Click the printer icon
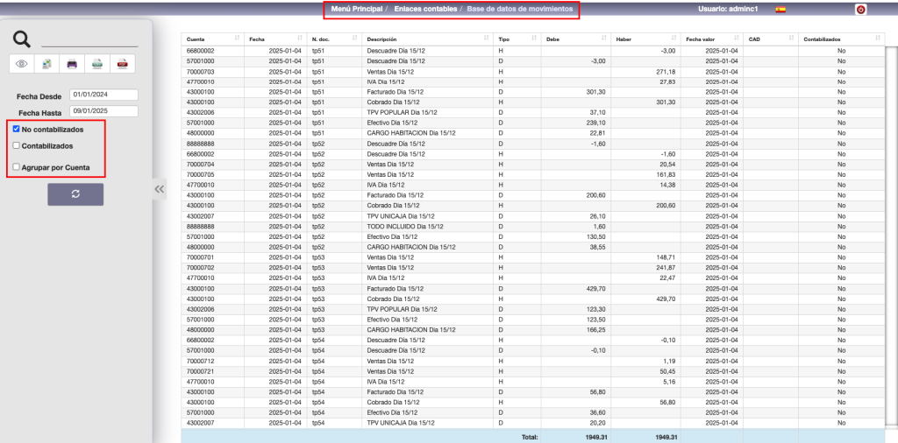Image resolution: width=898 pixels, height=443 pixels. [x=73, y=64]
